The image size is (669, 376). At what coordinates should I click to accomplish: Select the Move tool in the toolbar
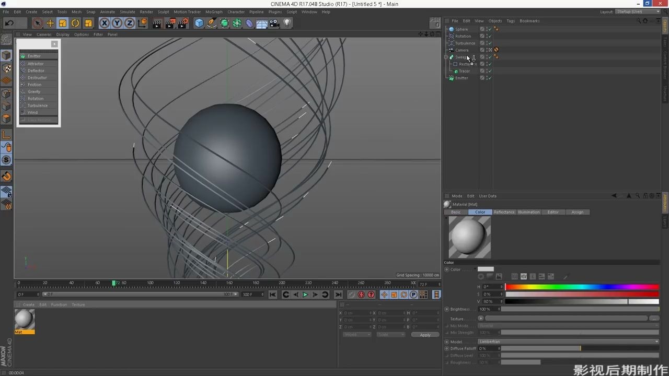point(50,23)
